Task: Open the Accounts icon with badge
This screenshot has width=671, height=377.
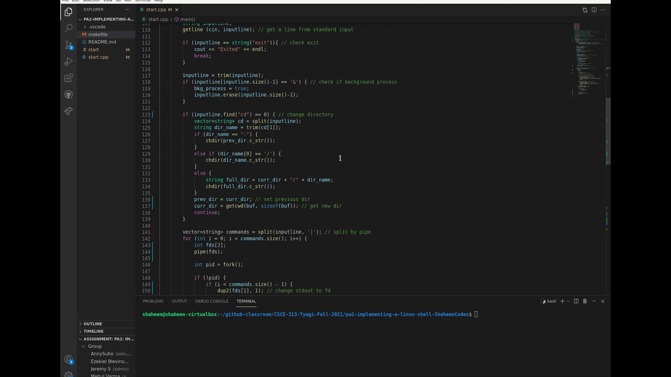Action: 68,360
